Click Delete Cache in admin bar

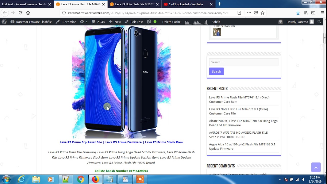click(171, 22)
